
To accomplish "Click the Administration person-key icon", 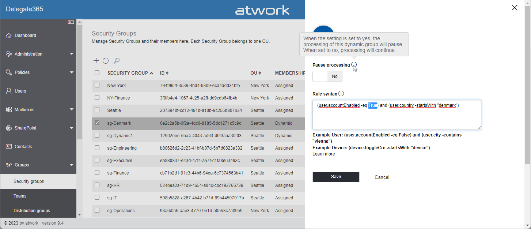I will [9, 54].
